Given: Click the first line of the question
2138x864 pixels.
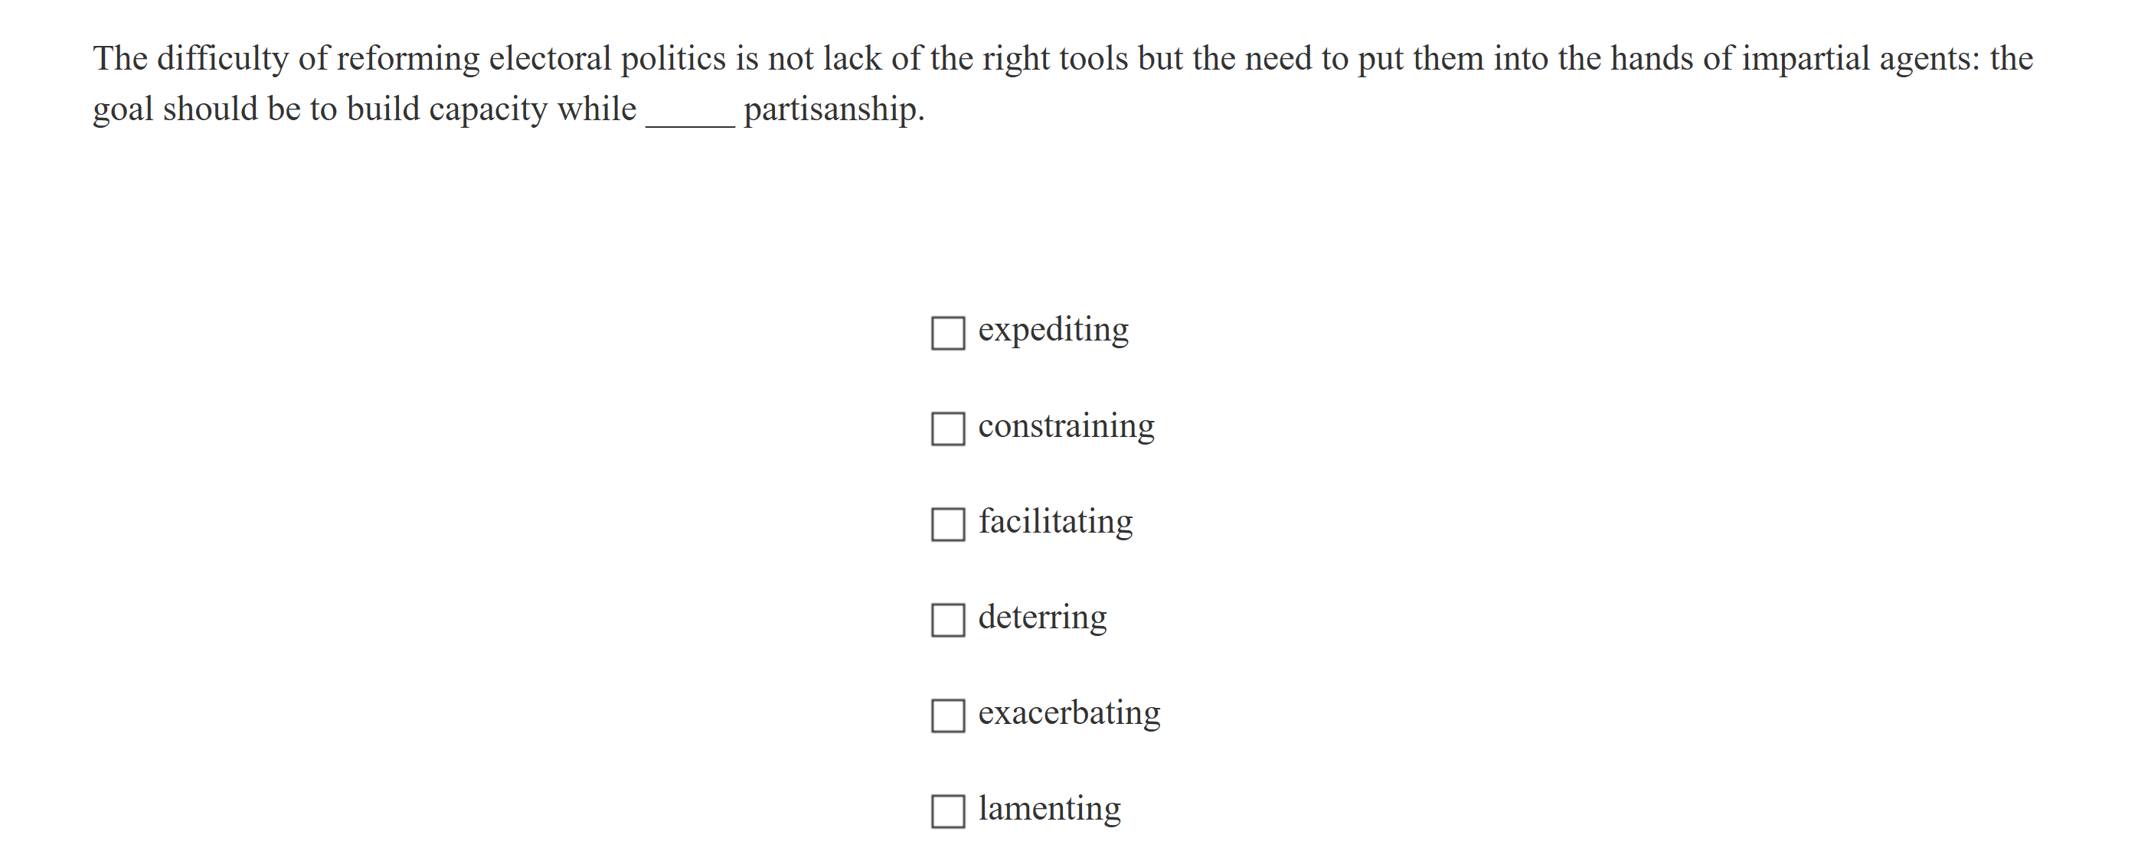Looking at the screenshot, I should [1062, 57].
